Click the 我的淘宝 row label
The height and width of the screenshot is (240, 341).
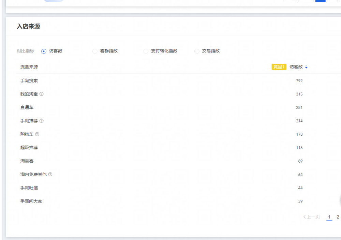click(29, 94)
